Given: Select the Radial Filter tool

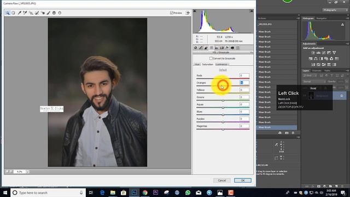Looking at the screenshot, I should 60,13.
